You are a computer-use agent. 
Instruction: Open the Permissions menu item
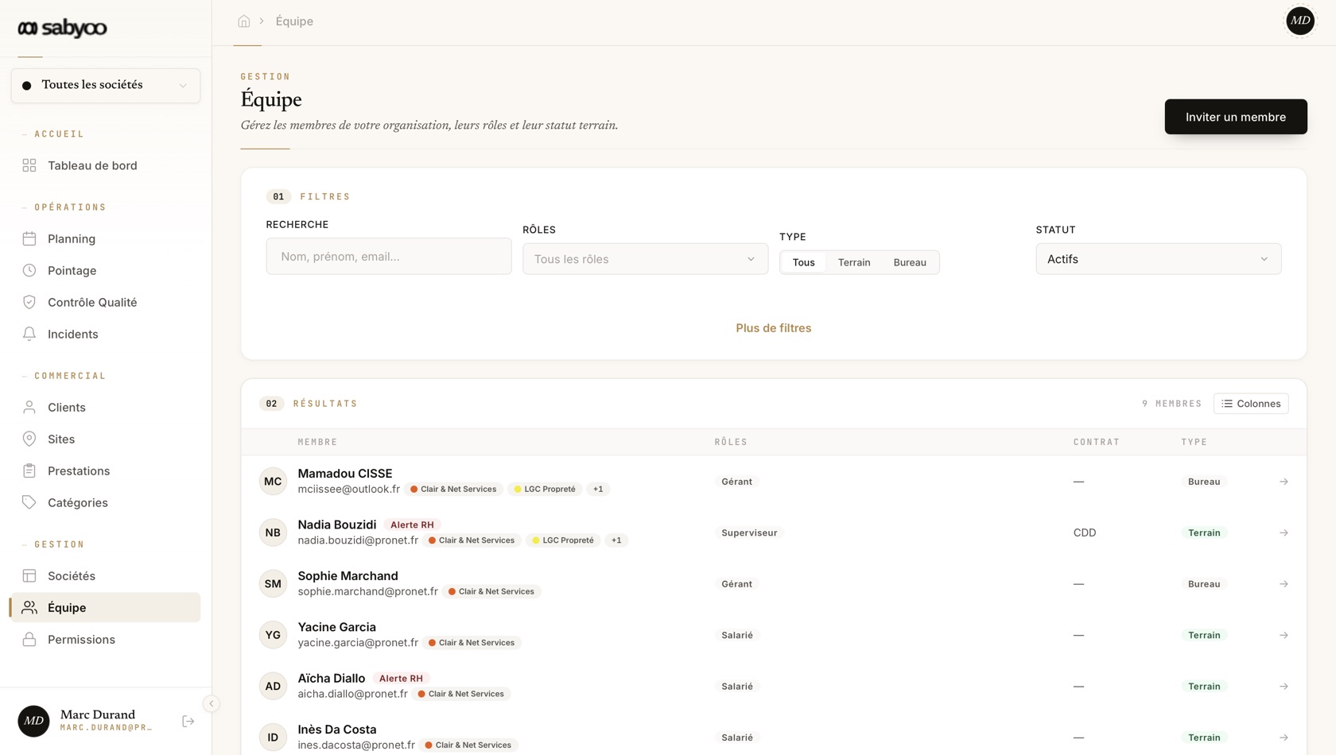(106, 639)
